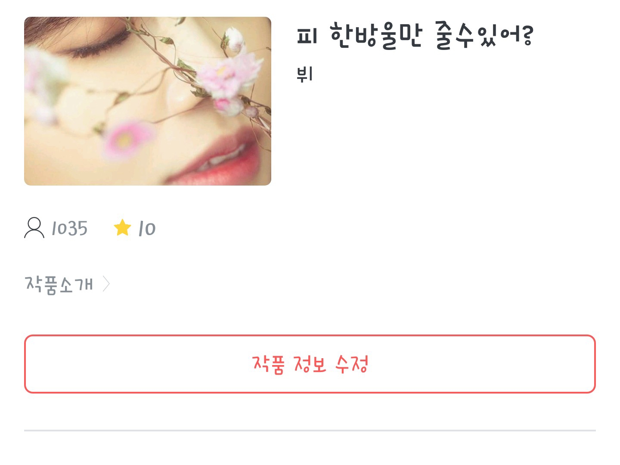Screen dimensions: 620x465
Task: Click the subscriber count 1035
Action: tap(69, 228)
